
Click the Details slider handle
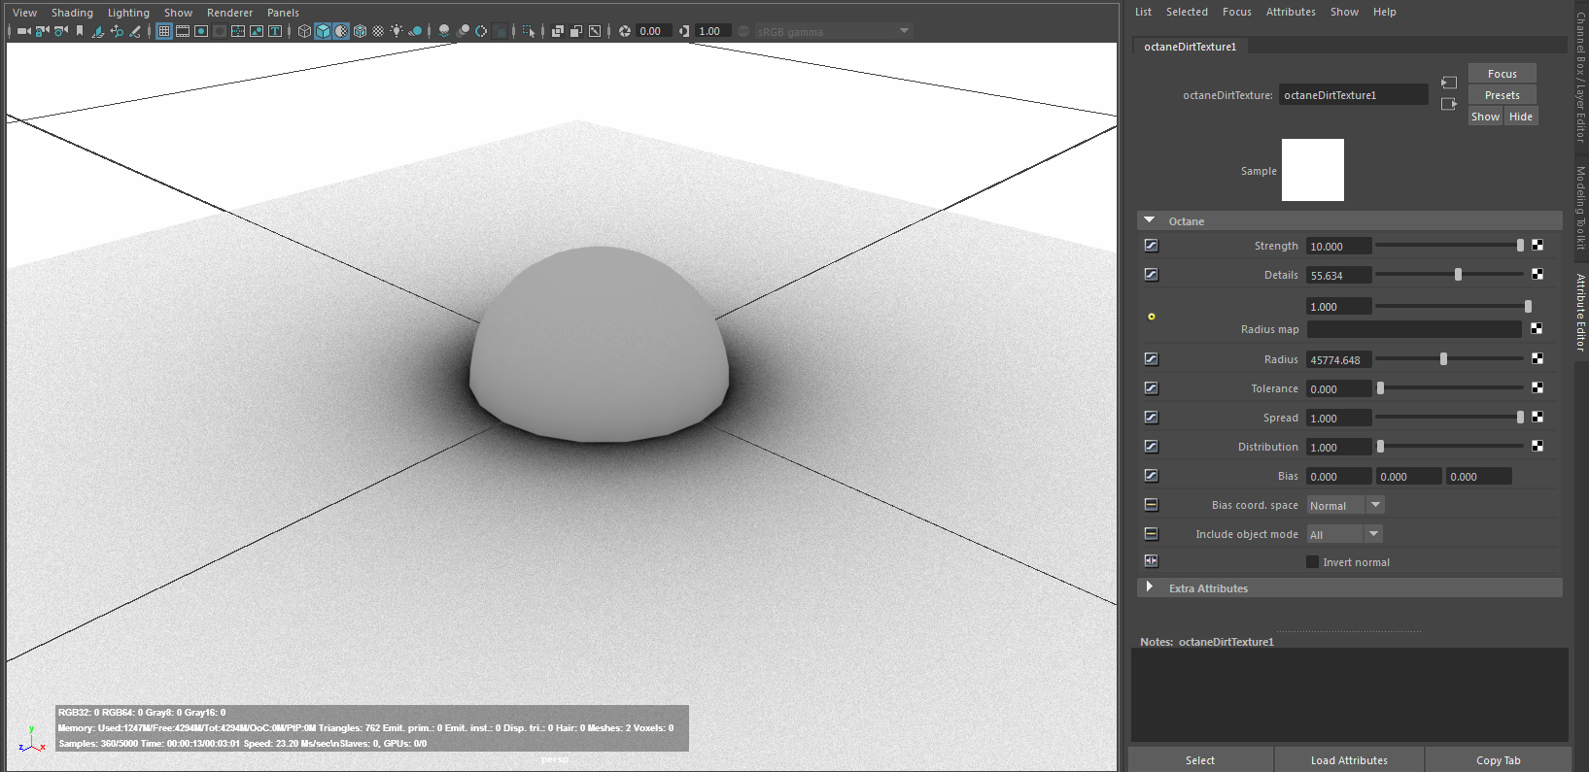[1458, 275]
